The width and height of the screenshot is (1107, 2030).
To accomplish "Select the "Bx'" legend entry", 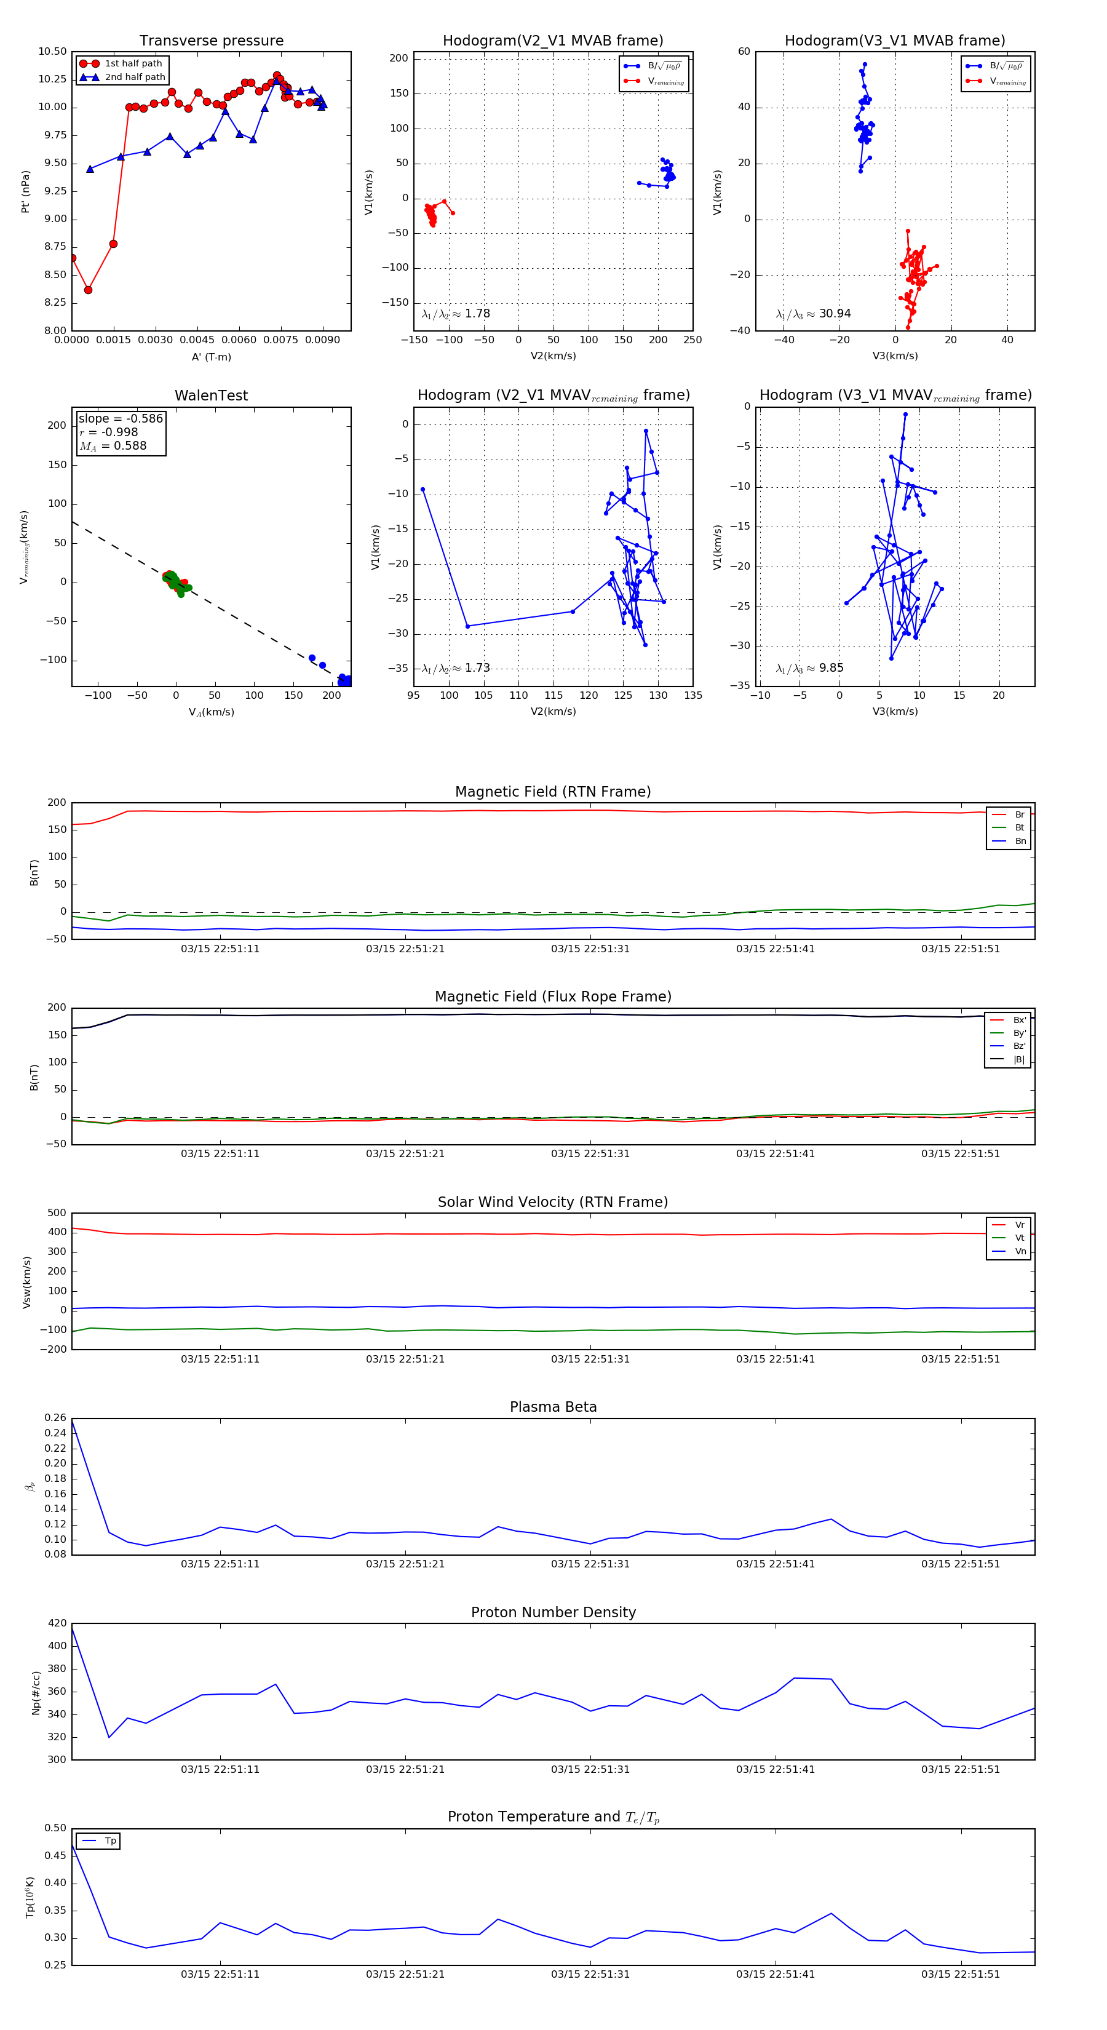I will (1009, 1020).
